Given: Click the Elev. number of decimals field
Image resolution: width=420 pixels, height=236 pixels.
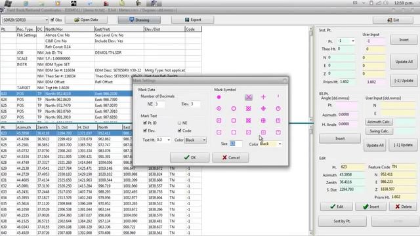Looking at the screenshot, I should point(195,104).
